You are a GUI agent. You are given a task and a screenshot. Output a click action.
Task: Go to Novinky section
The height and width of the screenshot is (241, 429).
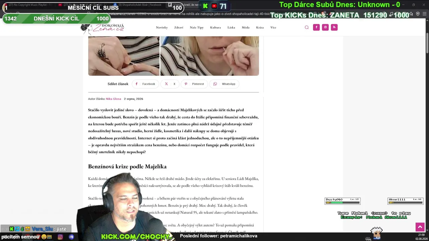(162, 27)
